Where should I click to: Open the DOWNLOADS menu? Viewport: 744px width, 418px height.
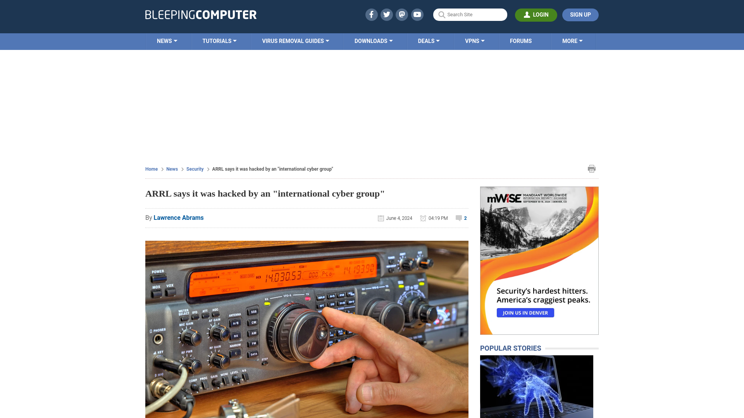tap(374, 41)
